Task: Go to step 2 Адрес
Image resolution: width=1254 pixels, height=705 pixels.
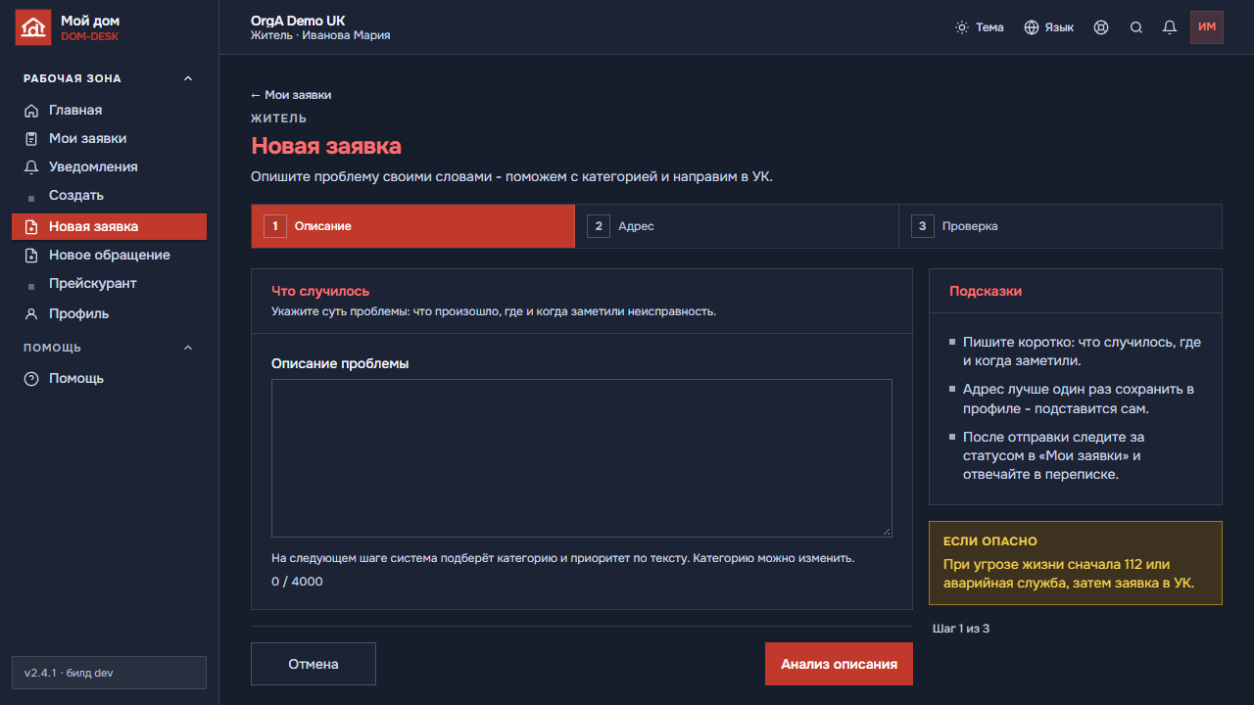Action: pos(737,226)
